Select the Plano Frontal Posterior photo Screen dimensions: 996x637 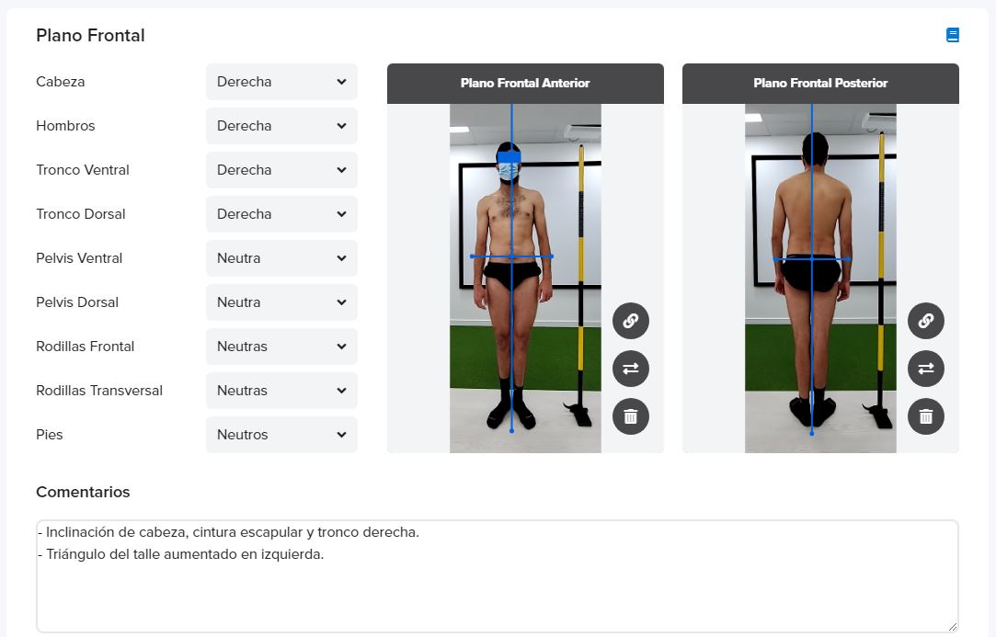tap(820, 279)
